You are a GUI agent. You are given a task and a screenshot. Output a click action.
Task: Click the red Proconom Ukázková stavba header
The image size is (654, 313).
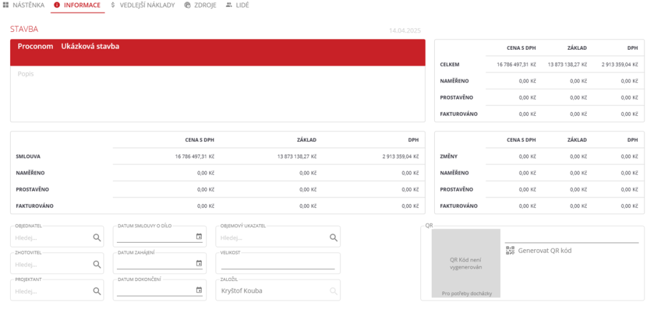[217, 52]
